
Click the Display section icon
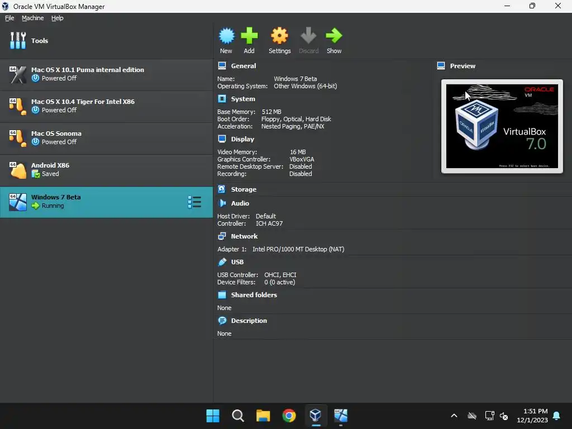pyautogui.click(x=222, y=139)
